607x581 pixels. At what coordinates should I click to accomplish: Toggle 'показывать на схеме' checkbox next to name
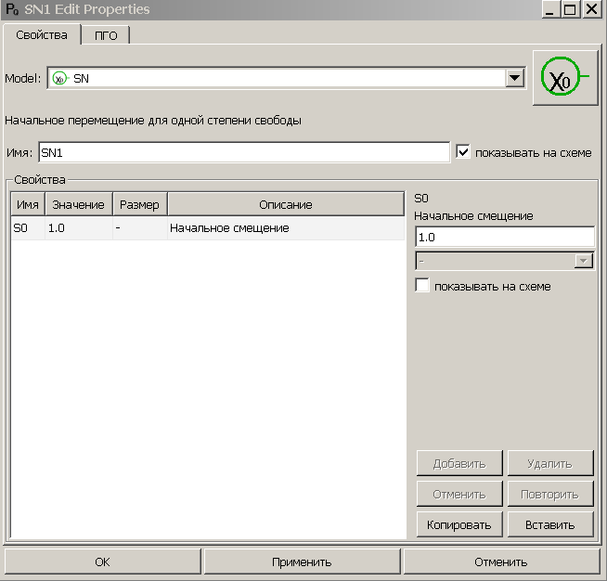pyautogui.click(x=464, y=152)
